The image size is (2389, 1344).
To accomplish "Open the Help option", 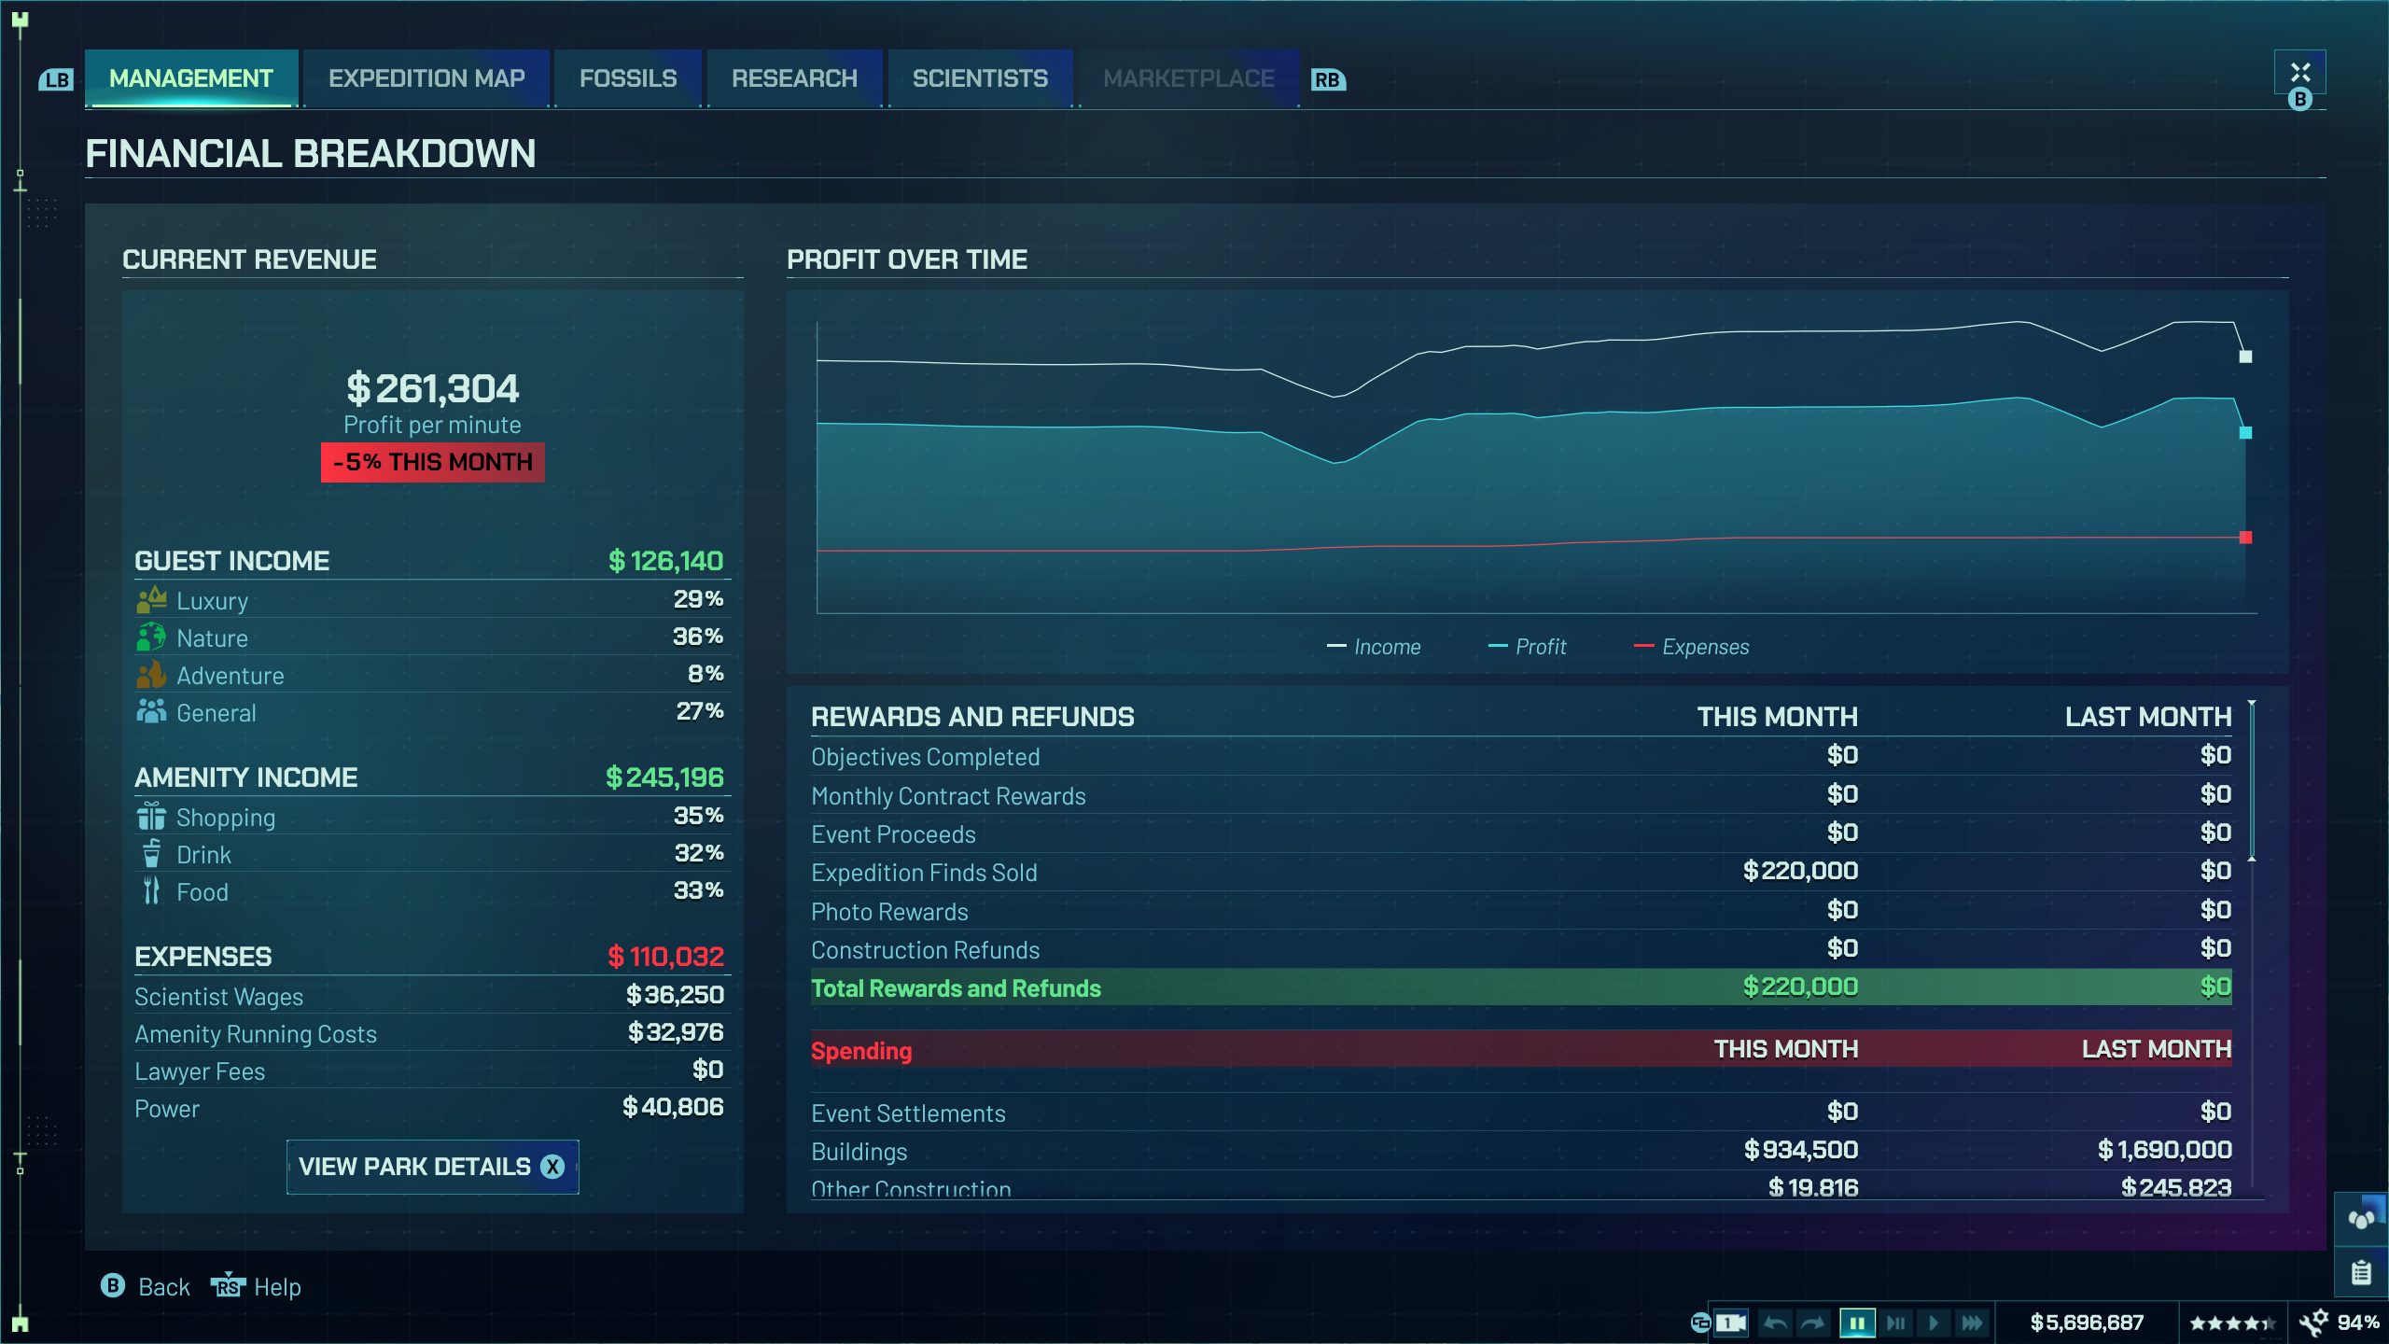I will pos(256,1287).
